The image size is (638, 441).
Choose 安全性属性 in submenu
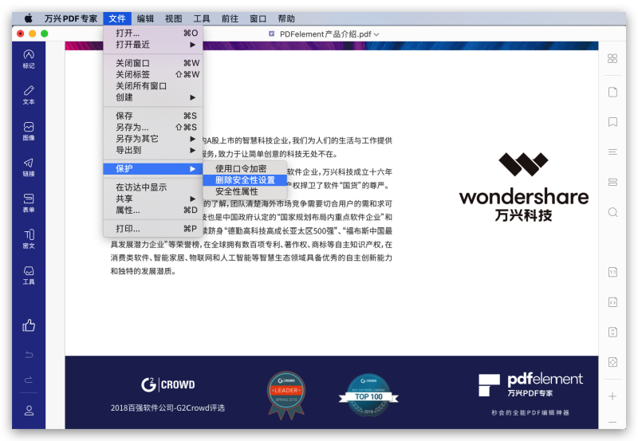coord(245,191)
